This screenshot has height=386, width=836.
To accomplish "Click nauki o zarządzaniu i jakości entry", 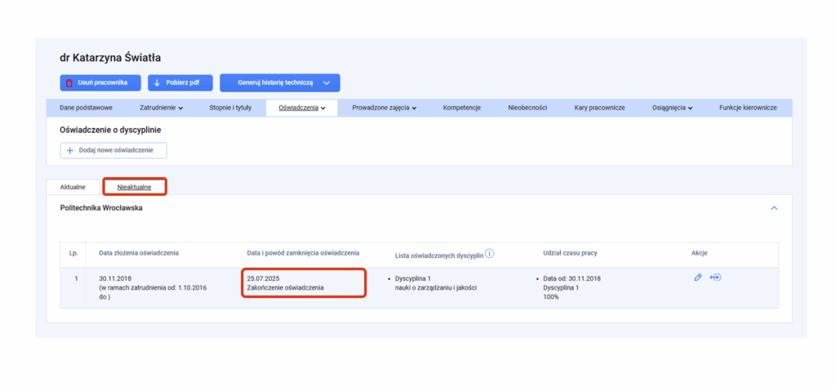I will point(436,288).
